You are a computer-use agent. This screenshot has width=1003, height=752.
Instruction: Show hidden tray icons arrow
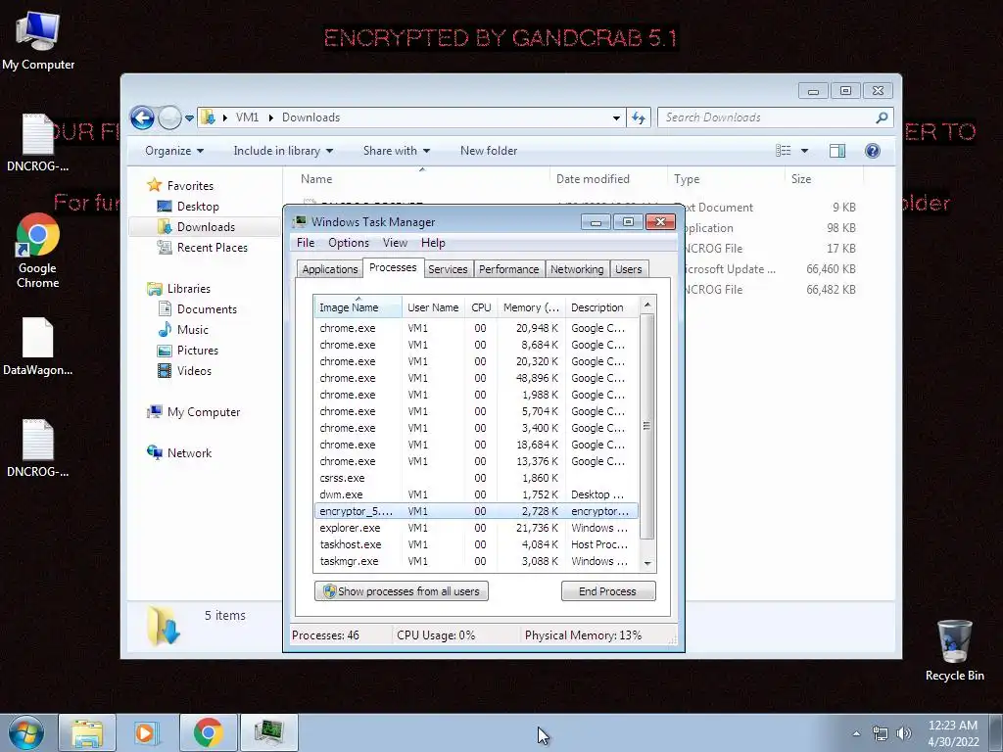coord(856,733)
